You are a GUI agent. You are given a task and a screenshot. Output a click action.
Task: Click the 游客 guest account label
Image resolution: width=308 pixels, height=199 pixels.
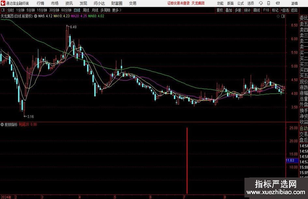(x=295, y=3)
